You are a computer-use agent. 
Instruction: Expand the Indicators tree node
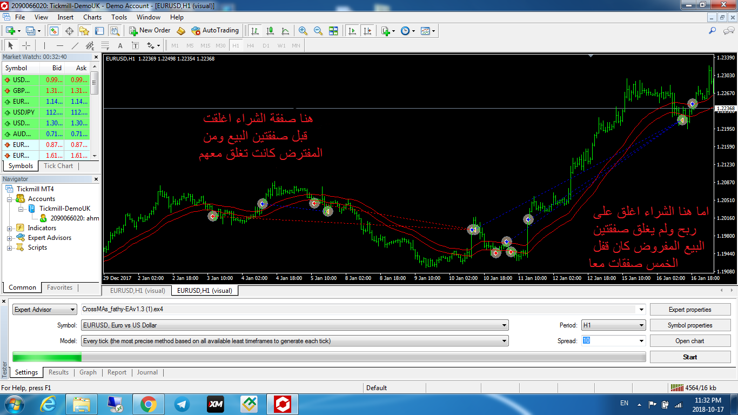click(x=10, y=228)
